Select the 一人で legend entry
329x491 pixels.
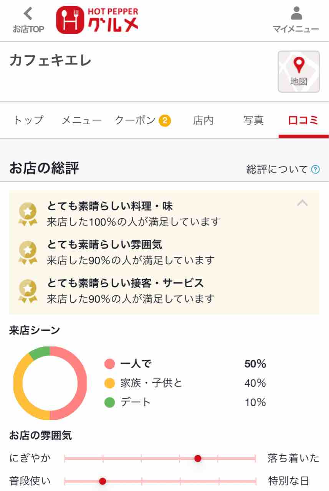pyautogui.click(x=136, y=364)
